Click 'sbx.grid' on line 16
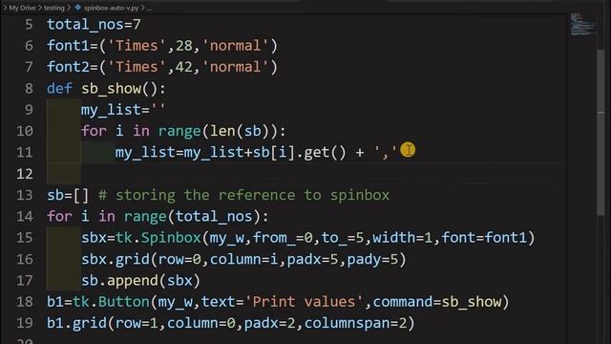 (116, 259)
